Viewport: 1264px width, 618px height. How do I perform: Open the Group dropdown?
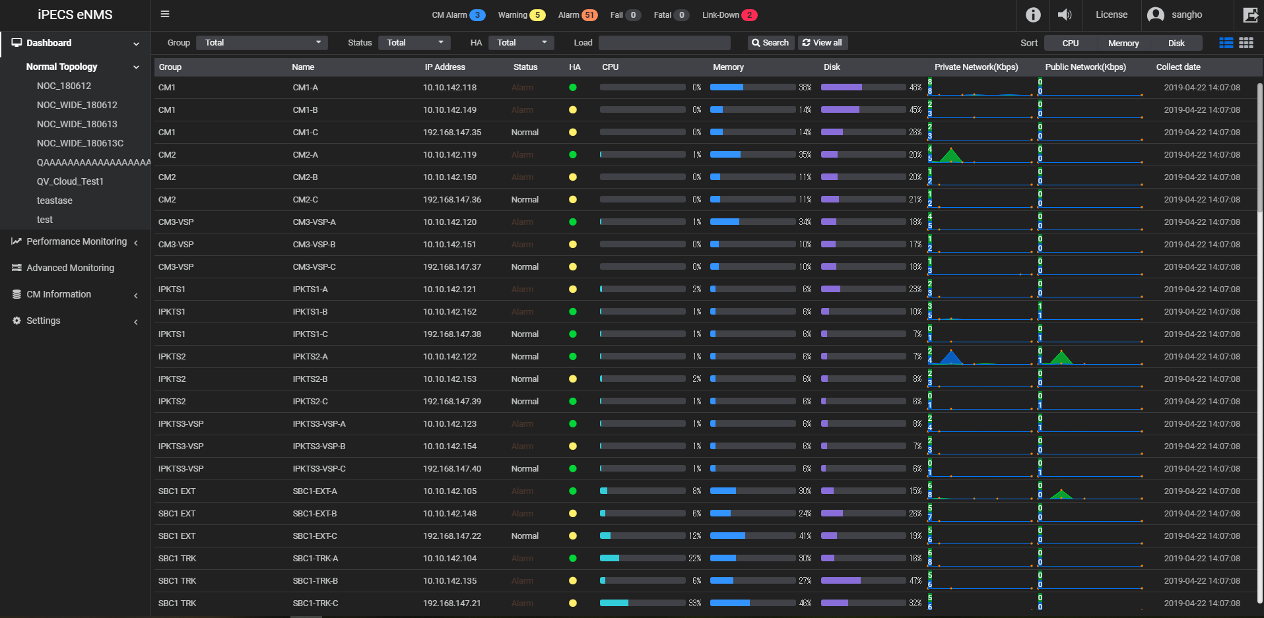pyautogui.click(x=263, y=43)
